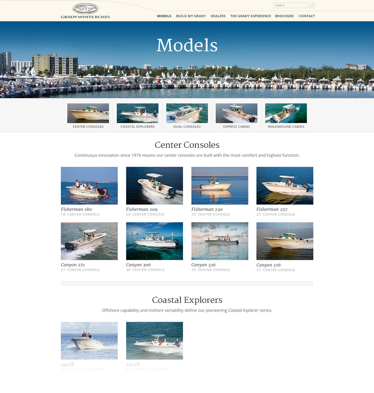Screen dimensions: 374x393
Task: Click the "37' CENTER CONSOLE" subtitle
Action: pos(276,270)
